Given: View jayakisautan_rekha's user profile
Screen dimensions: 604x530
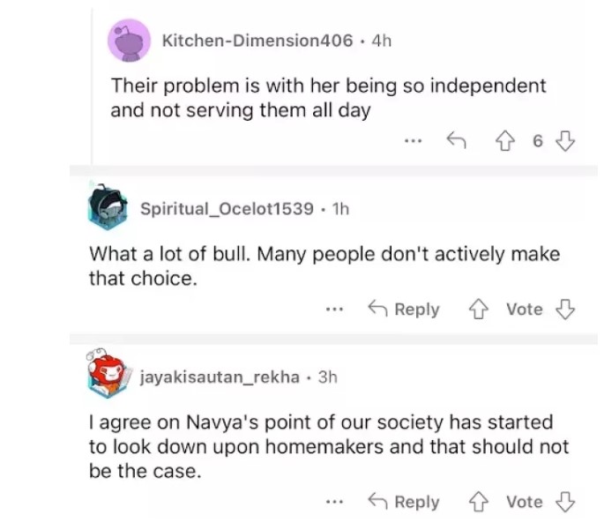Looking at the screenshot, I should tap(217, 377).
